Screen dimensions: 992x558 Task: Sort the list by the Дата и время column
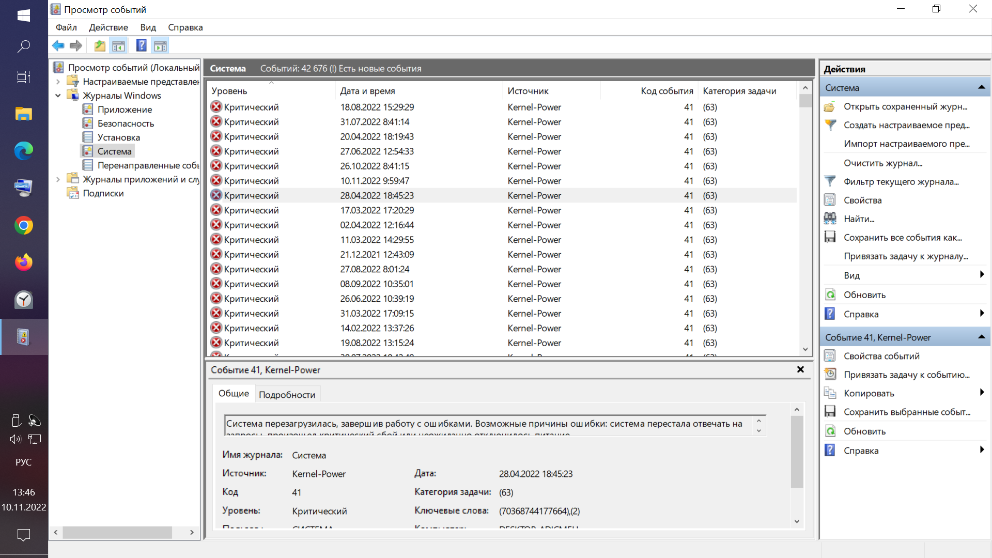click(x=367, y=91)
